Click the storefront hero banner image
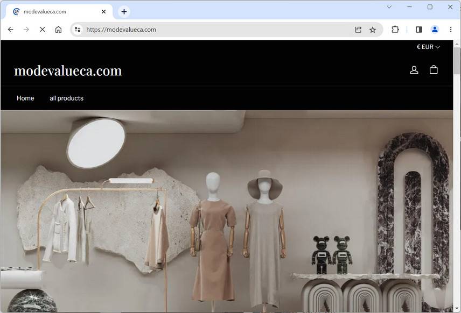This screenshot has height=313, width=461. pos(227,211)
